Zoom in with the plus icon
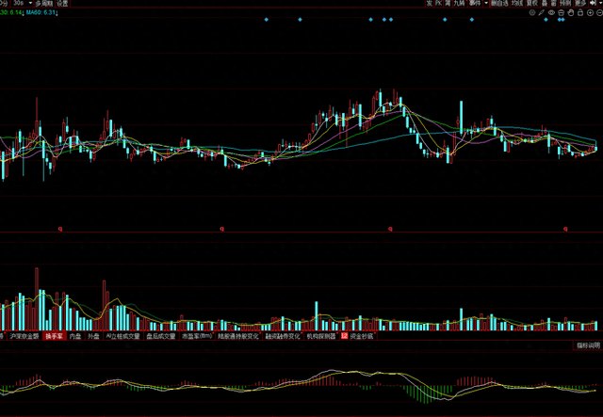Viewport: 603px width, 417px height. 590,12
